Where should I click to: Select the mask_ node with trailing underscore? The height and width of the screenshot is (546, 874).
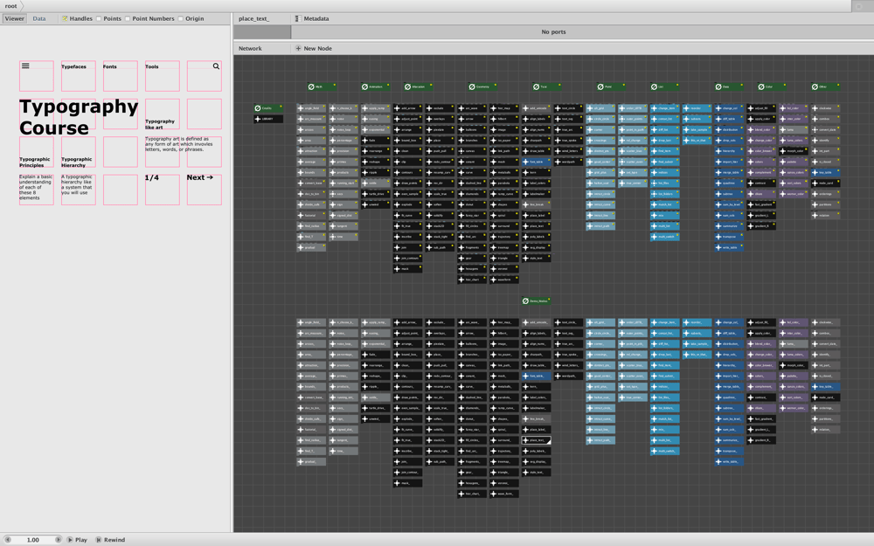coord(407,483)
